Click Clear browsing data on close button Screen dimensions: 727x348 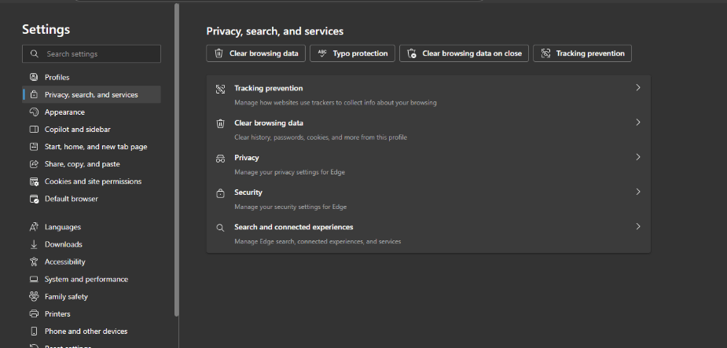[x=464, y=53]
